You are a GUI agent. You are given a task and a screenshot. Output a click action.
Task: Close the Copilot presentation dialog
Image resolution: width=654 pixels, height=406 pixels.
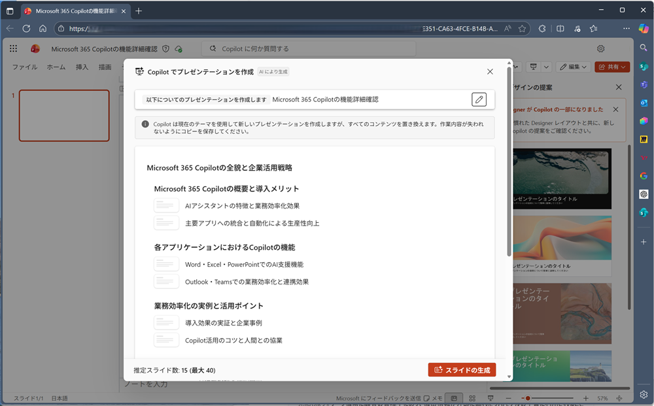pos(490,72)
